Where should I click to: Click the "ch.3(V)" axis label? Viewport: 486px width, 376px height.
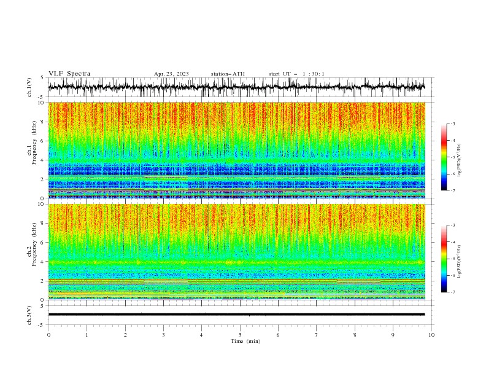click(x=29, y=315)
